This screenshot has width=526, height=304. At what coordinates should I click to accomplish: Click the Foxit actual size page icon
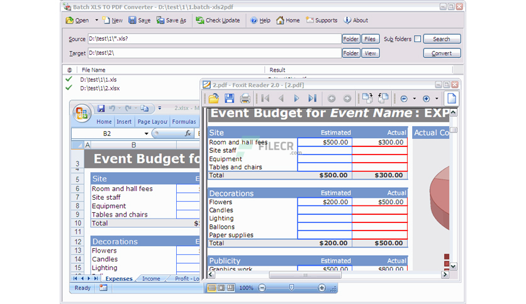[452, 99]
